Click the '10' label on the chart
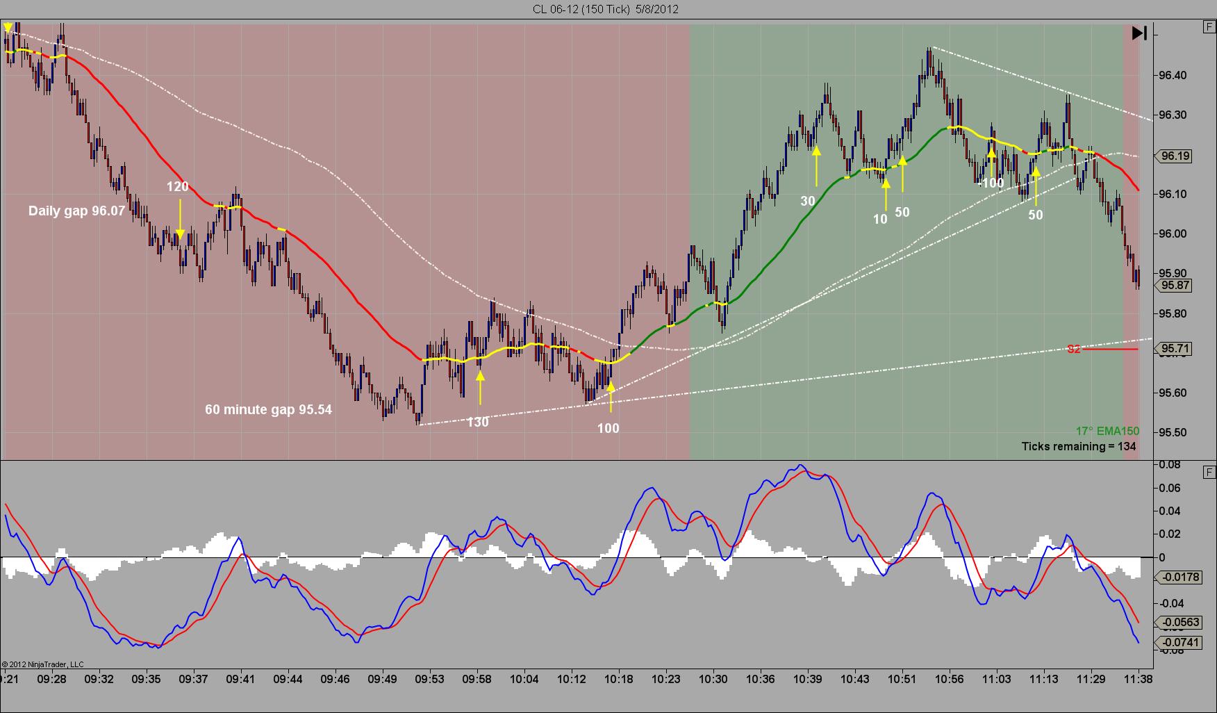The height and width of the screenshot is (713, 1217). pyautogui.click(x=880, y=219)
